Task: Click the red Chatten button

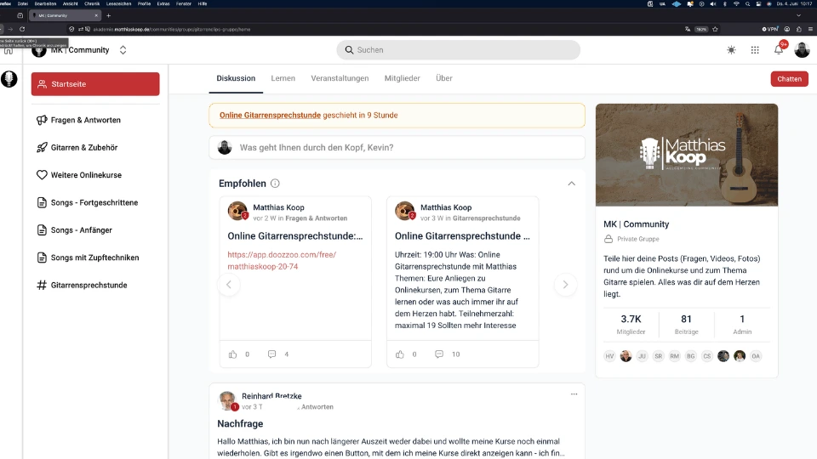Action: (790, 79)
